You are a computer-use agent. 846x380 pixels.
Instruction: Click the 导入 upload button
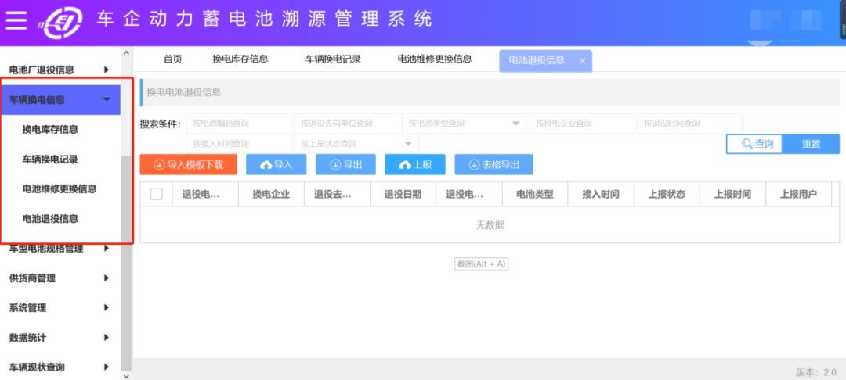pyautogui.click(x=276, y=164)
